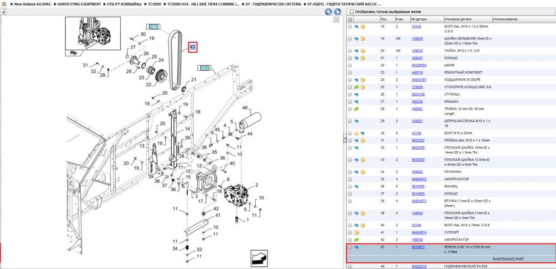Select the 'ПОДШИПНИК В СБОРЕ' description text
Image resolution: width=556 pixels, height=269 pixels.
pyautogui.click(x=461, y=79)
